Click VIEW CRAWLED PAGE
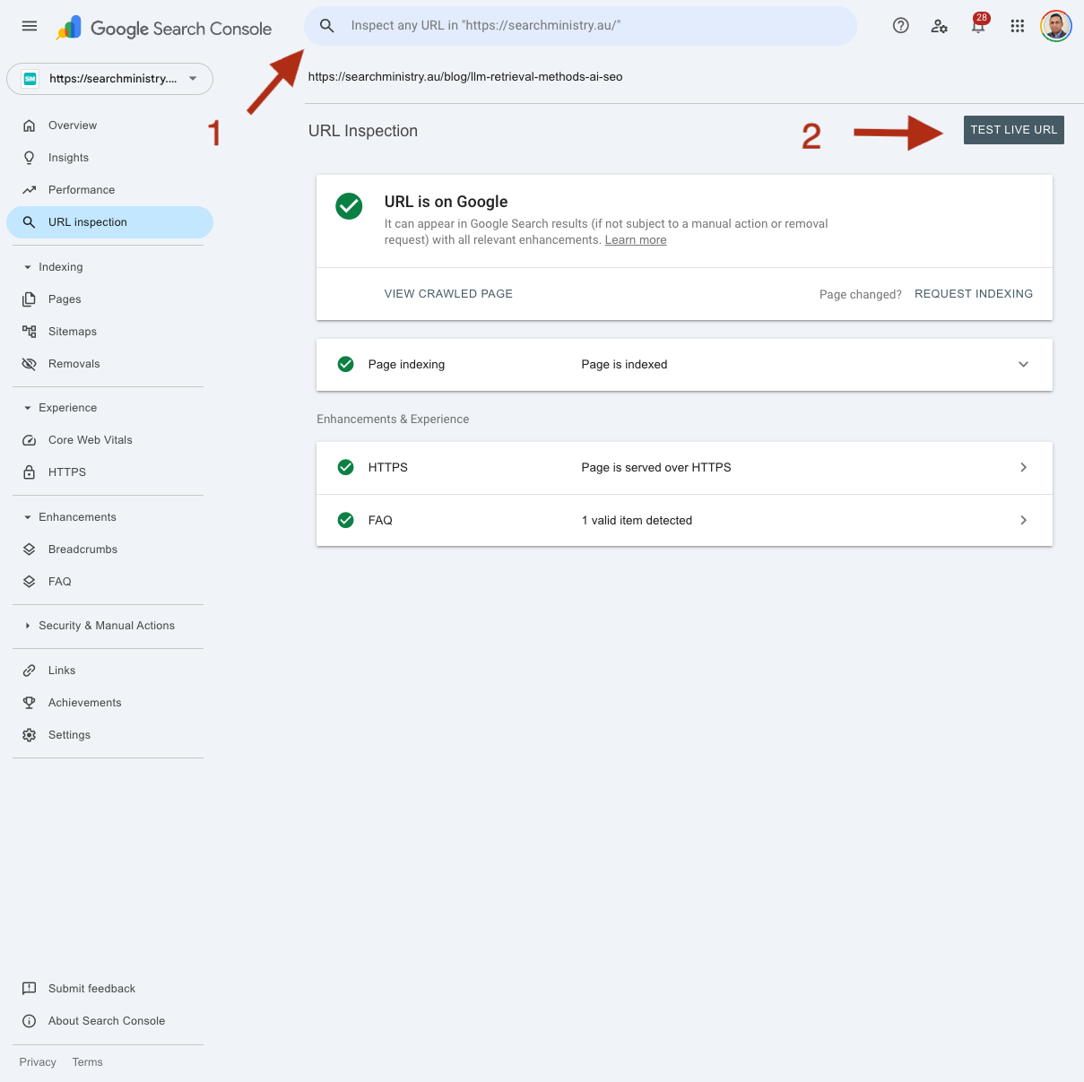 [448, 294]
